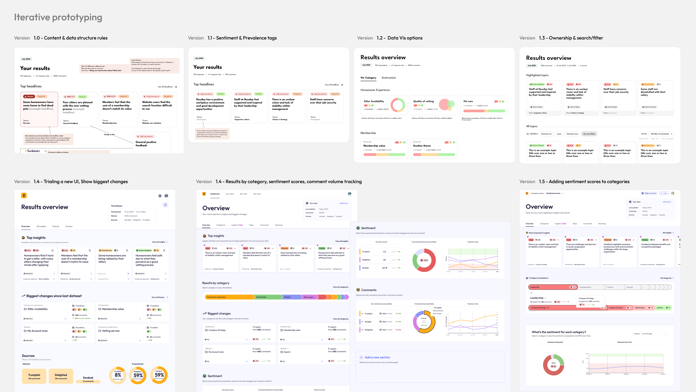Click the arrow next to 'See all headlines' in Version 1.0

176,87
